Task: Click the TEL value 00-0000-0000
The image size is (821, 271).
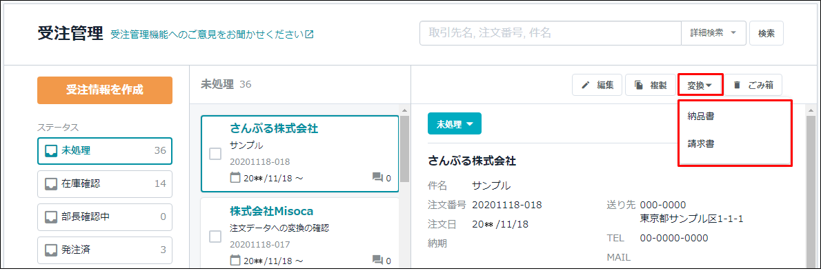Action: (x=674, y=238)
